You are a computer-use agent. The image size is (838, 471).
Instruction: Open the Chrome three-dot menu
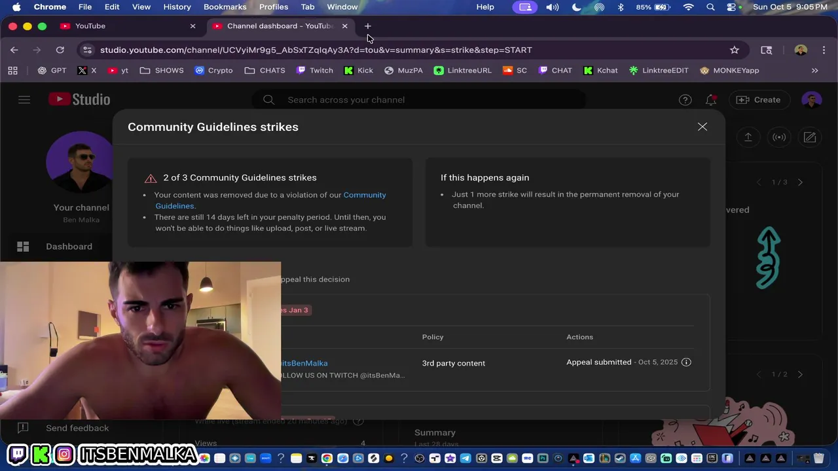[822, 50]
